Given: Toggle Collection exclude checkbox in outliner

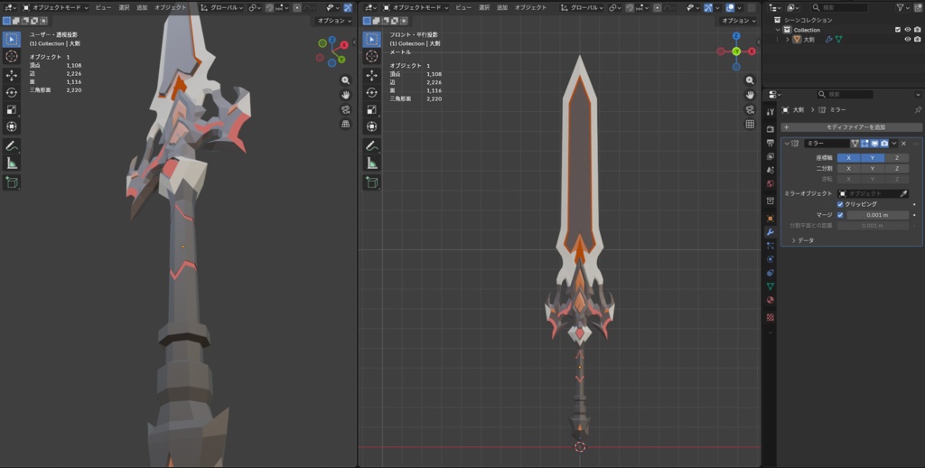Looking at the screenshot, I should coord(898,30).
